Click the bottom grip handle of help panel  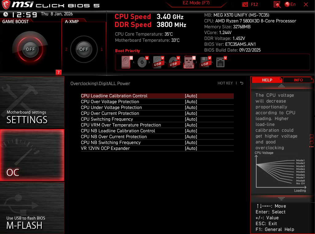coord(281,198)
